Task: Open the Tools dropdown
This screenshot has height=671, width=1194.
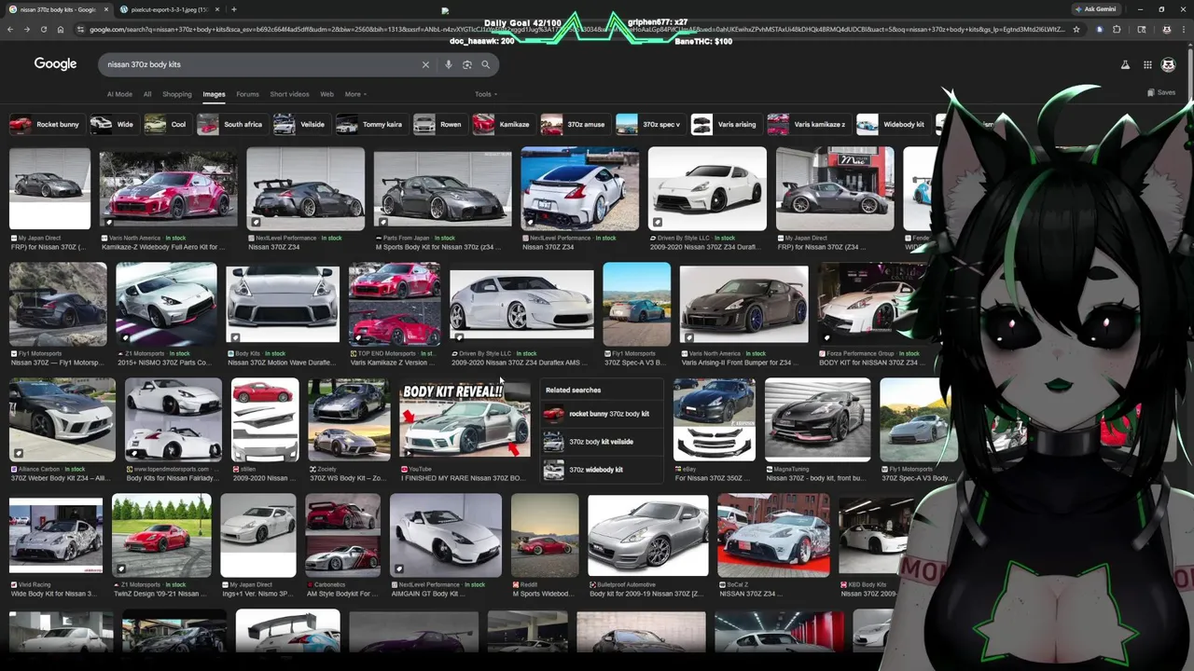Action: click(x=486, y=94)
